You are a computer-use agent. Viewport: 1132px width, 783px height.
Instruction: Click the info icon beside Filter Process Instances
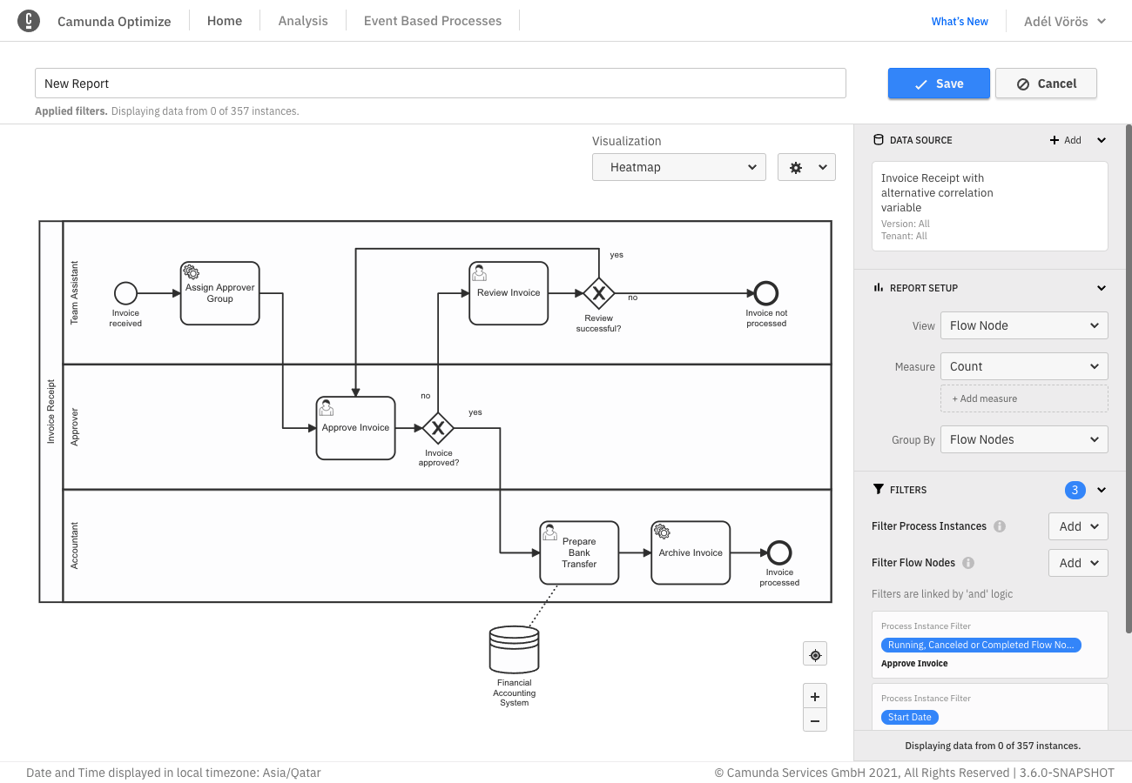(998, 525)
